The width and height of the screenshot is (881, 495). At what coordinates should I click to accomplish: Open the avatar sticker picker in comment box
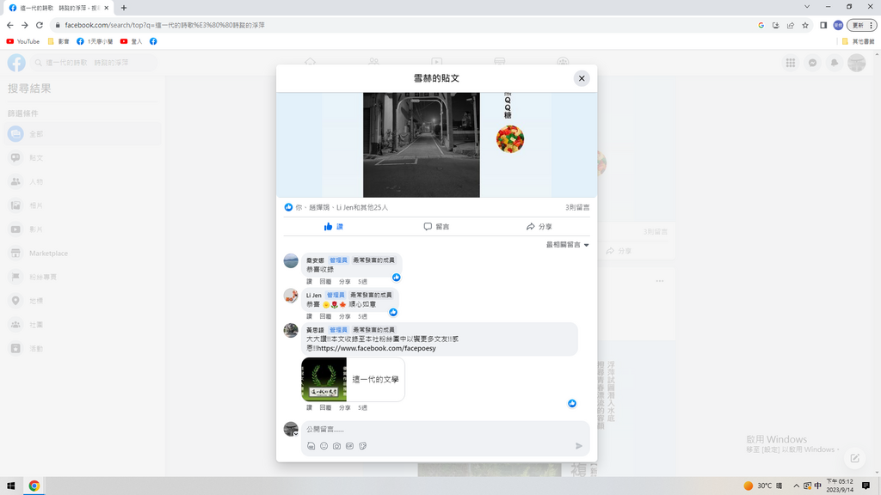point(311,446)
